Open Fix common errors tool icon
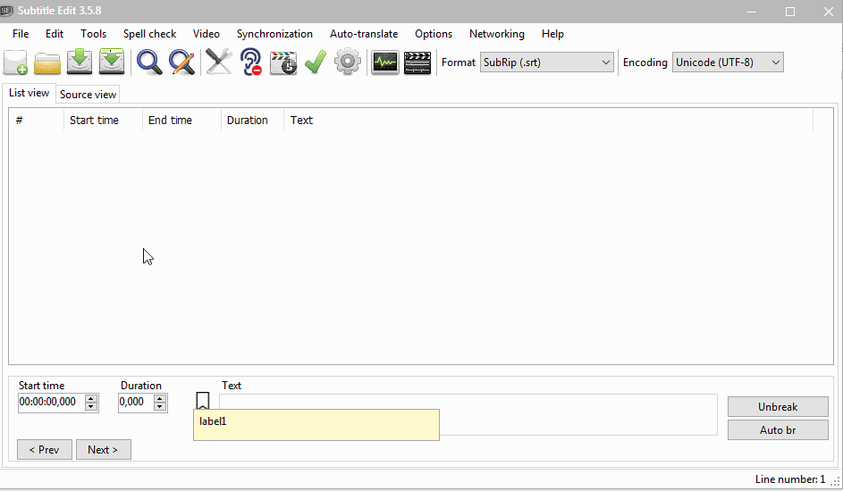This screenshot has height=491, width=843. click(219, 62)
